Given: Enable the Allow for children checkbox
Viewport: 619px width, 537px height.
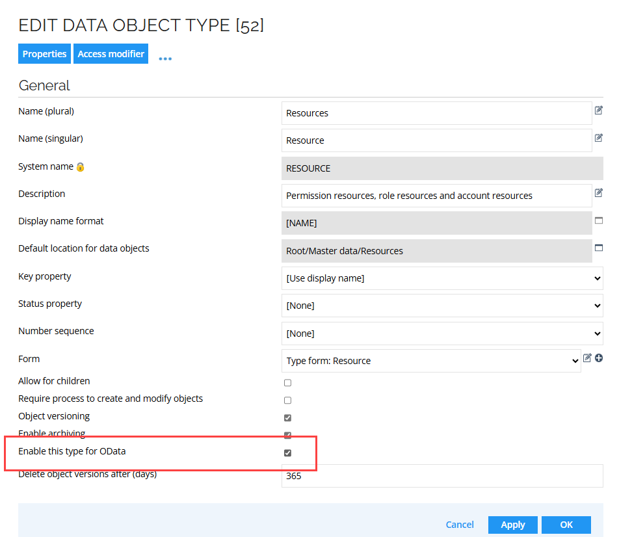Looking at the screenshot, I should [x=287, y=383].
